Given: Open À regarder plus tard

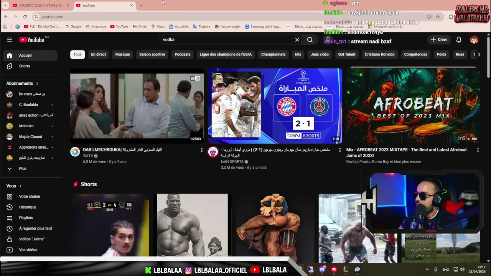Looking at the screenshot, I should coord(30,228).
